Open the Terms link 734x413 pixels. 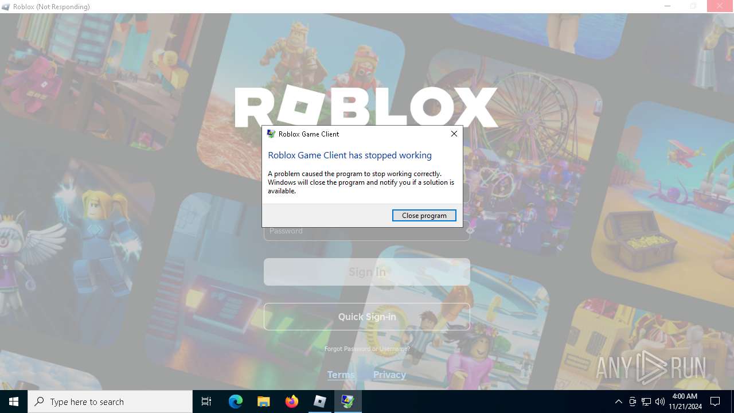(341, 375)
